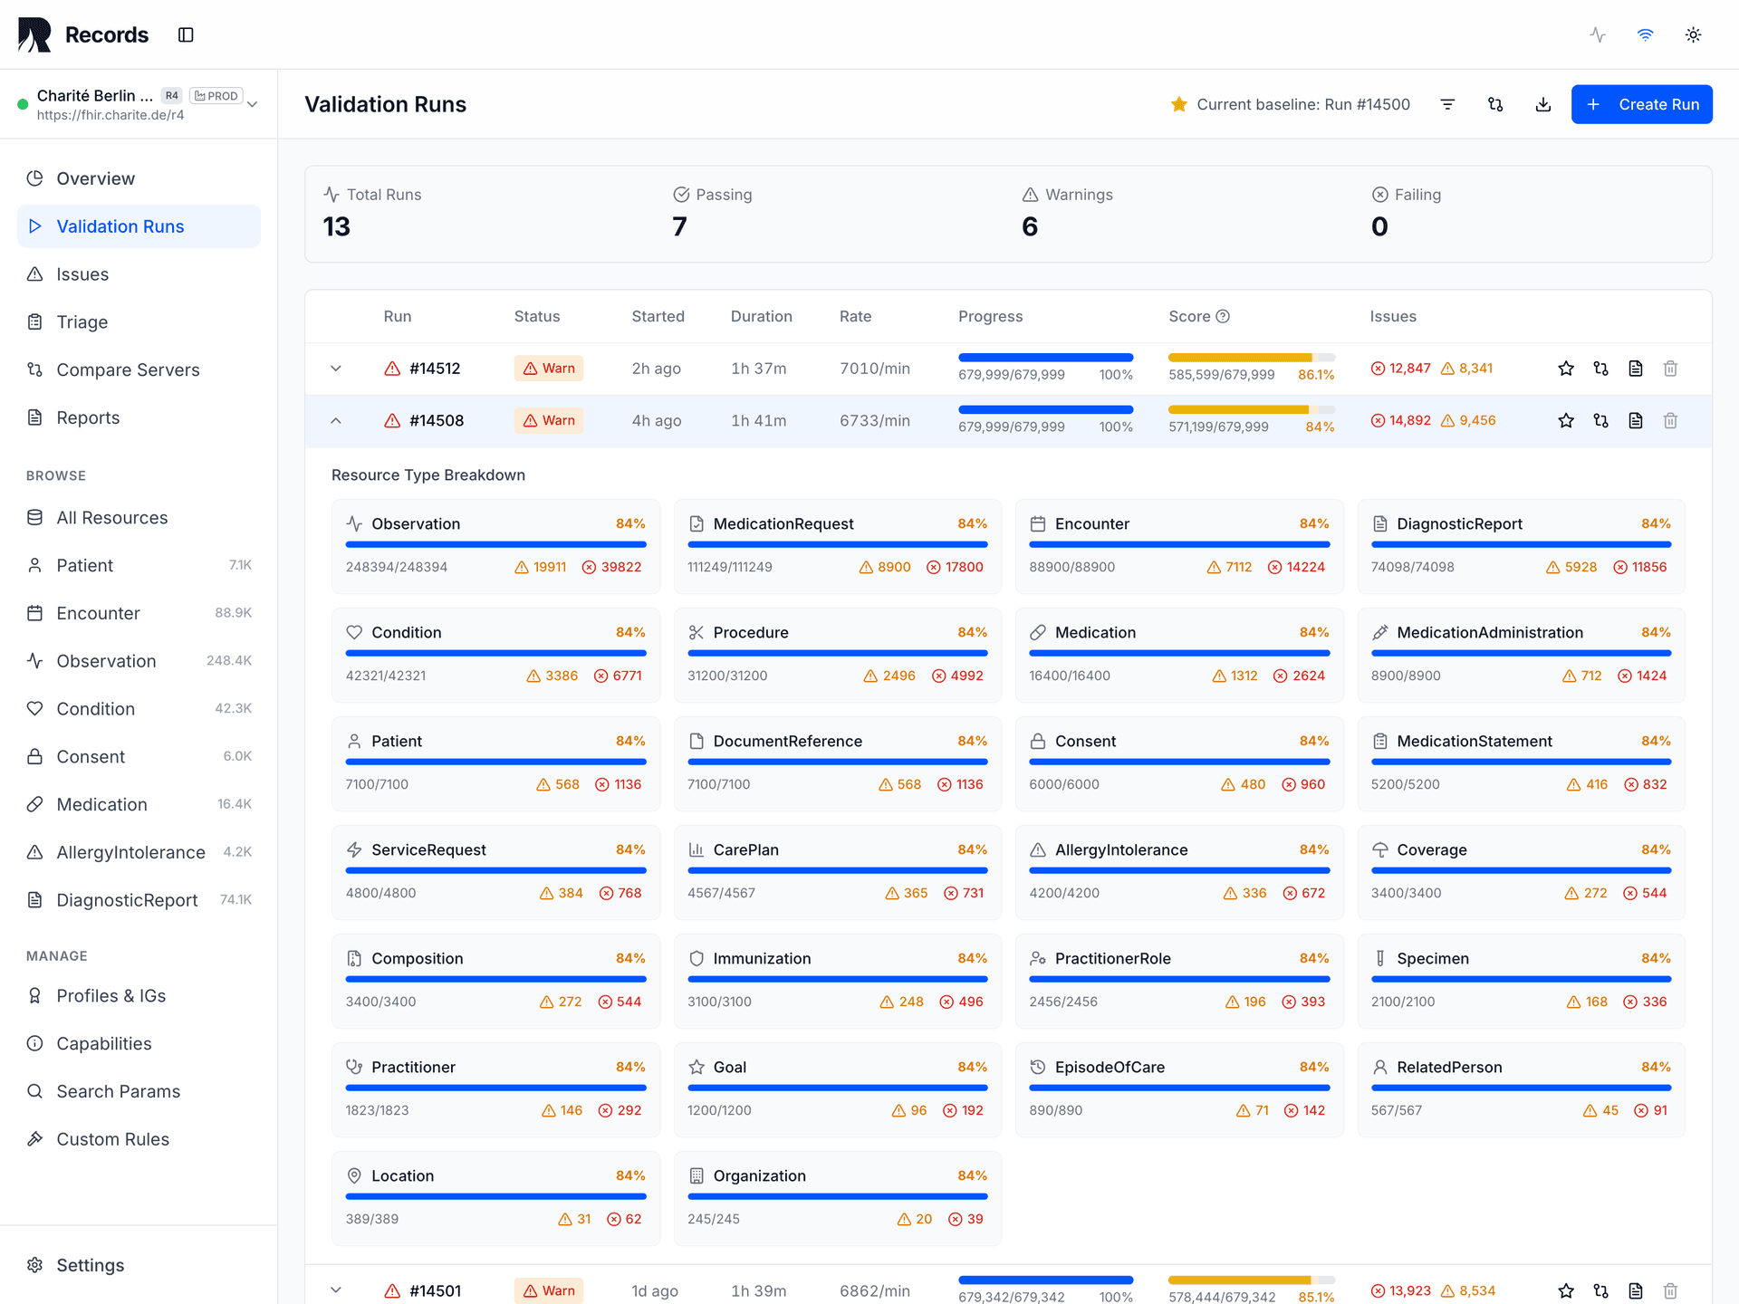Collapse the run #14508 breakdown

coord(336,420)
